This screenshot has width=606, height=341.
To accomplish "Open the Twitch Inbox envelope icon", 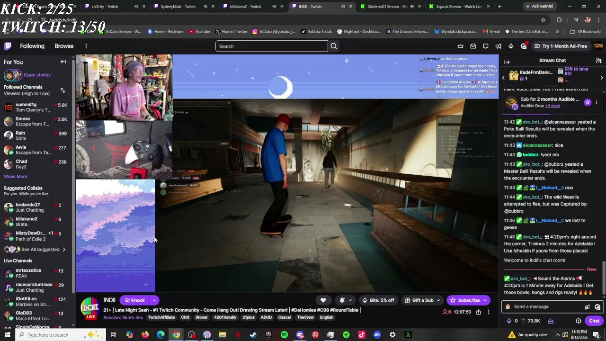I will coord(473,46).
